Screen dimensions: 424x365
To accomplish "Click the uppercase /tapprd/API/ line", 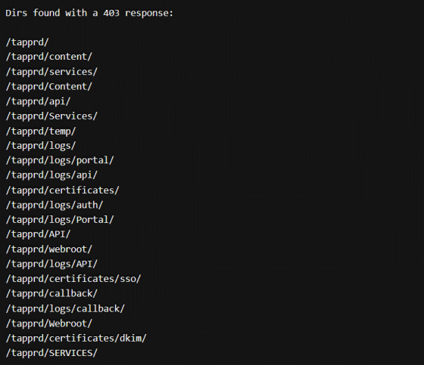I will tap(38, 234).
